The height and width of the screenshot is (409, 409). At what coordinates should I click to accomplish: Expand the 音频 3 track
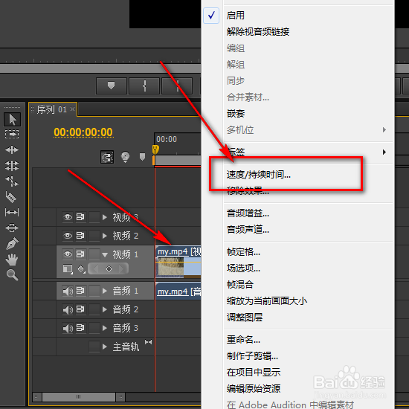(x=105, y=328)
